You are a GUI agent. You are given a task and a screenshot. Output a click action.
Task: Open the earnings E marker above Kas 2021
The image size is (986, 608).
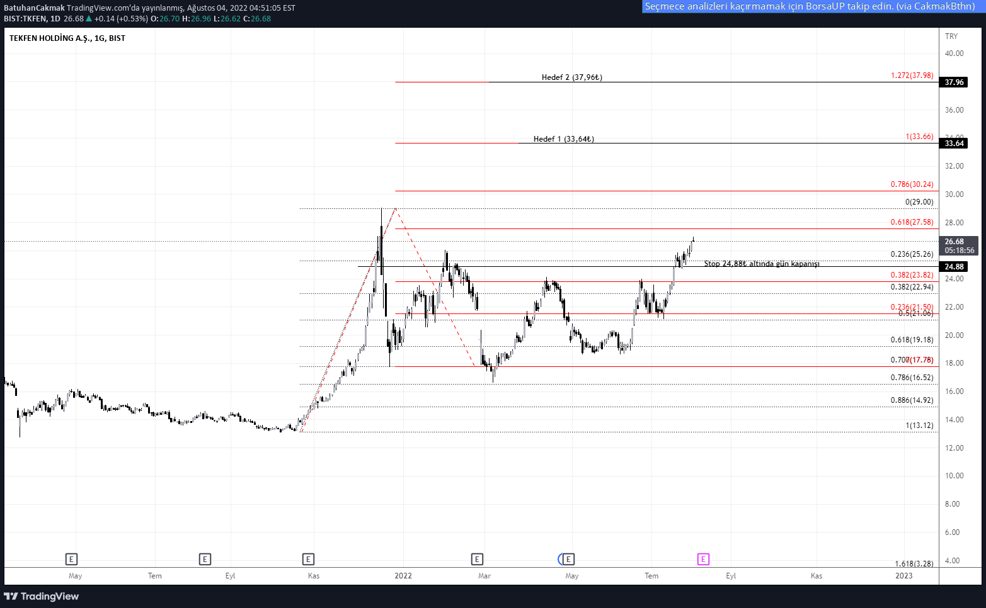tap(308, 559)
